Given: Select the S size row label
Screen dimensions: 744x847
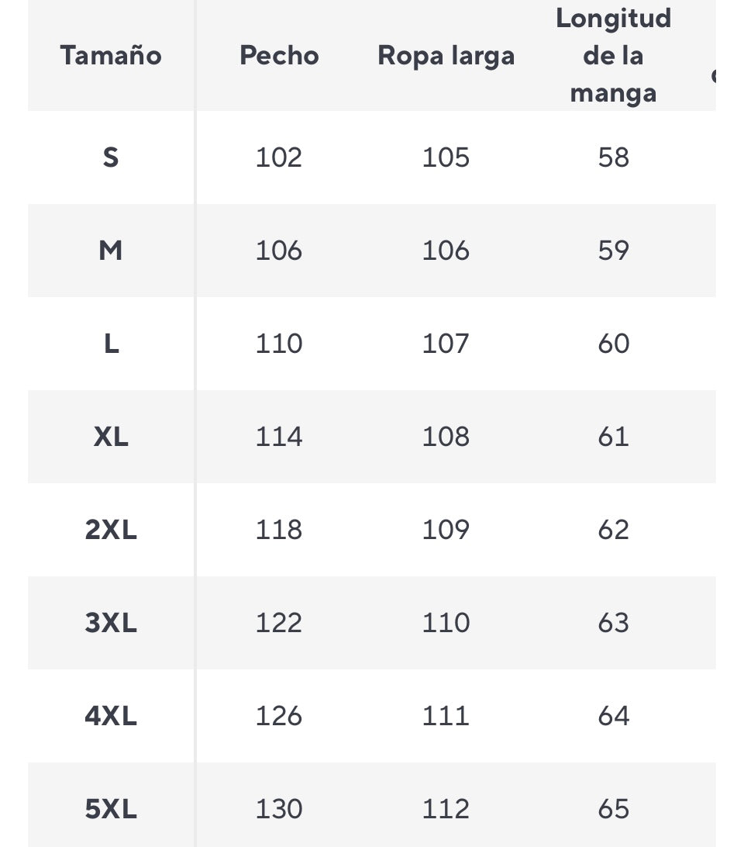Looking at the screenshot, I should (111, 157).
